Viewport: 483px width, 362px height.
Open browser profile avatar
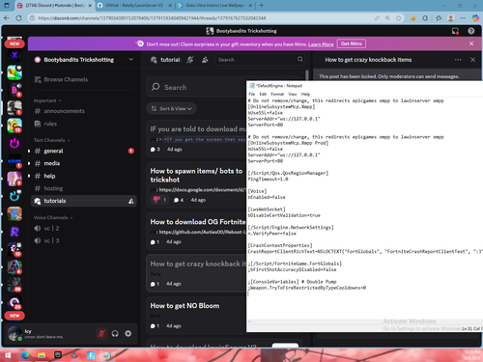tap(451, 18)
